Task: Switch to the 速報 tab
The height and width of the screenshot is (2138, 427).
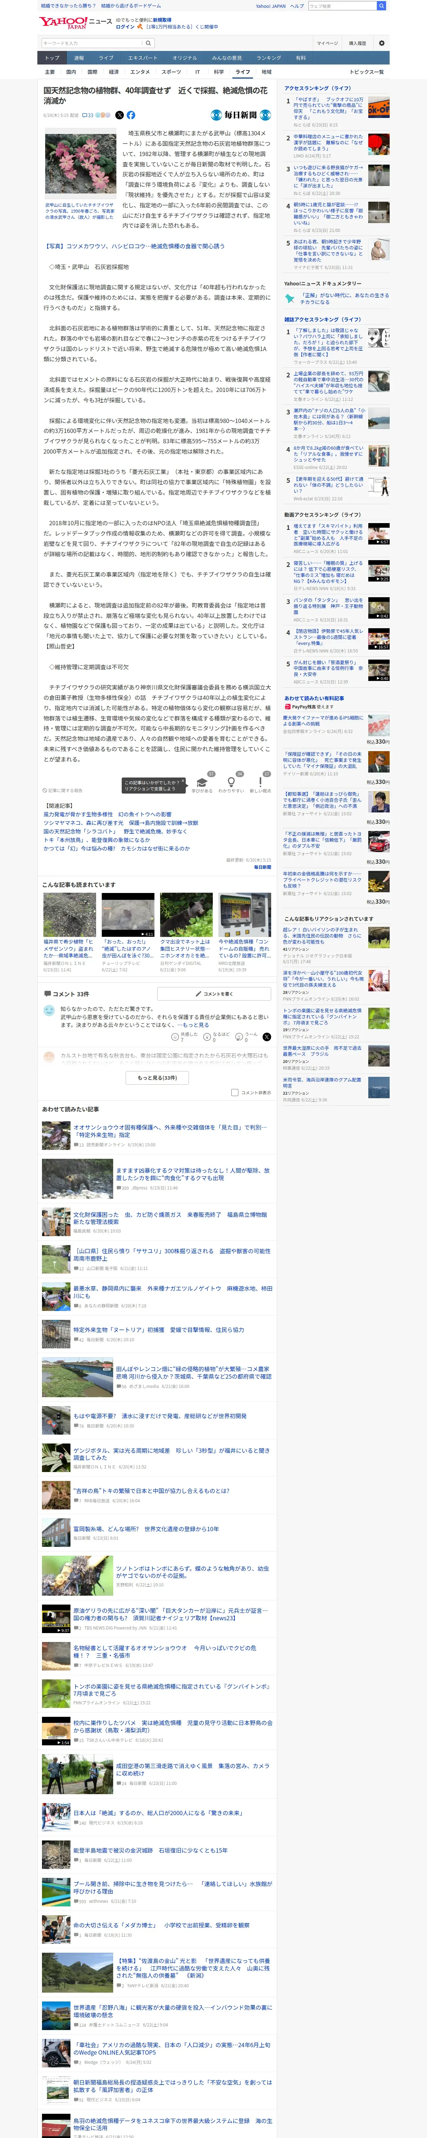Action: 79,58
